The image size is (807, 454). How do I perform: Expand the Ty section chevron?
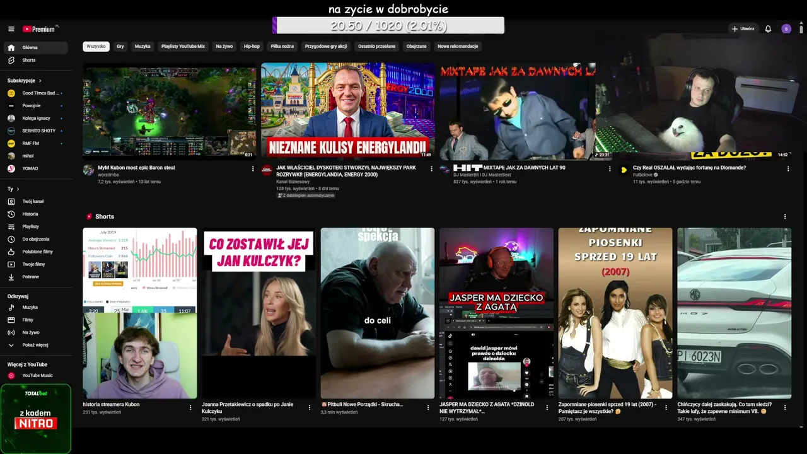tap(18, 189)
